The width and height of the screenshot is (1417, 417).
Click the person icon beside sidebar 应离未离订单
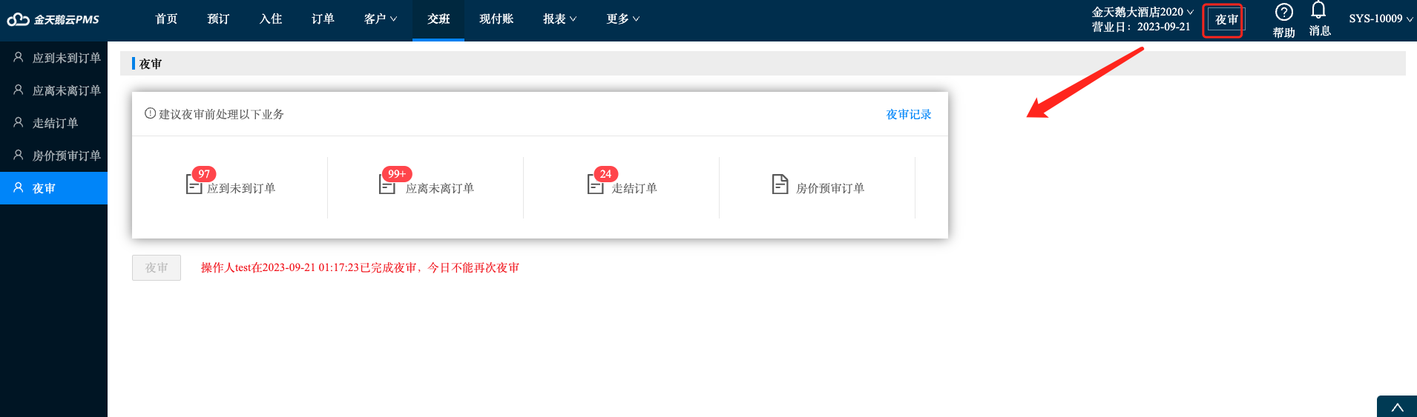click(x=19, y=90)
